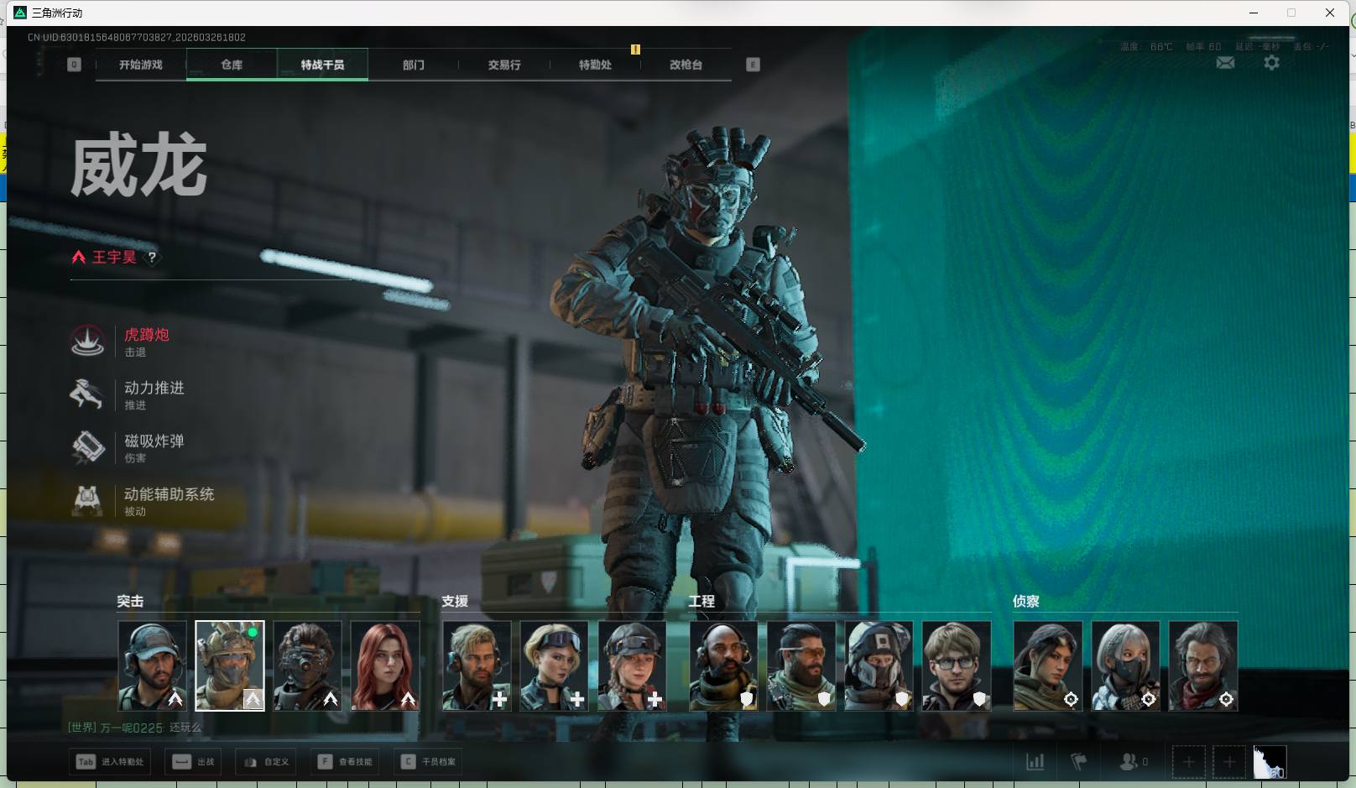The width and height of the screenshot is (1356, 788).
Task: Click the 侦察 class heading
Action: [x=1026, y=601]
